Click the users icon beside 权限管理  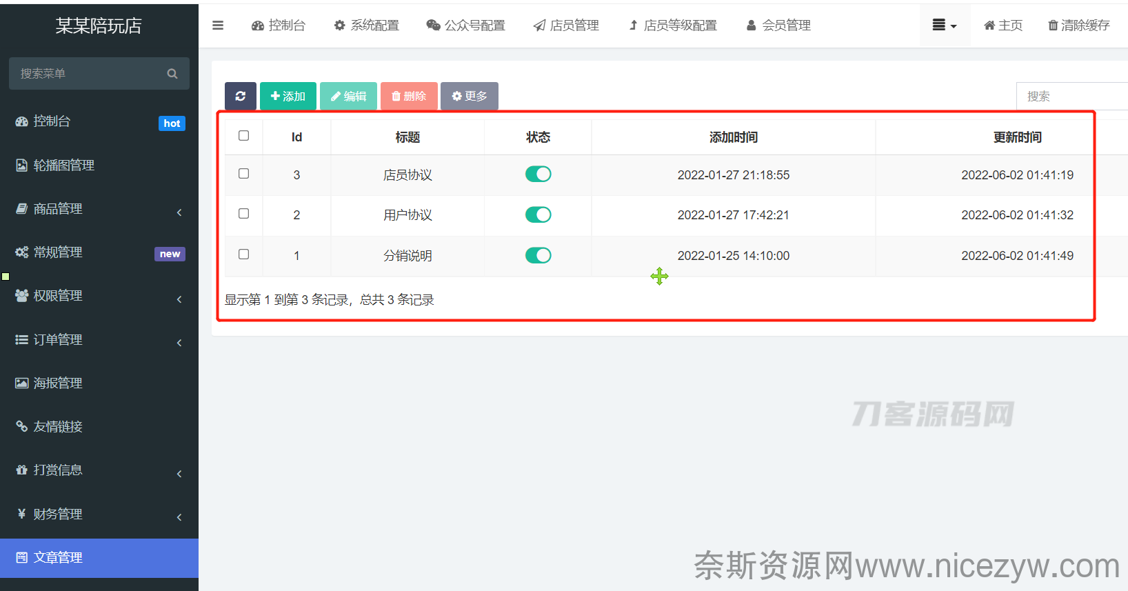click(x=21, y=295)
